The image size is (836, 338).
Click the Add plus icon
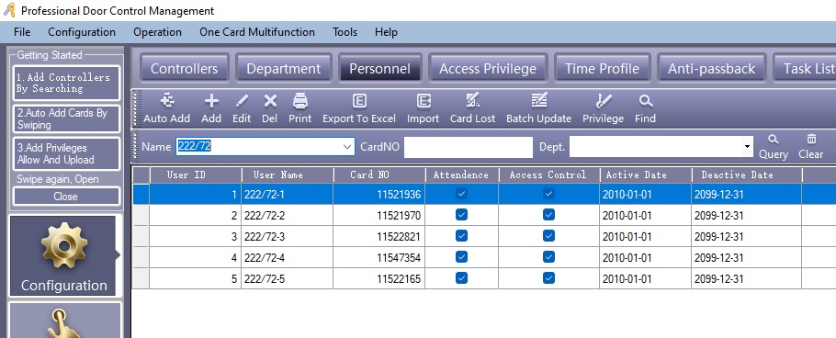click(211, 101)
